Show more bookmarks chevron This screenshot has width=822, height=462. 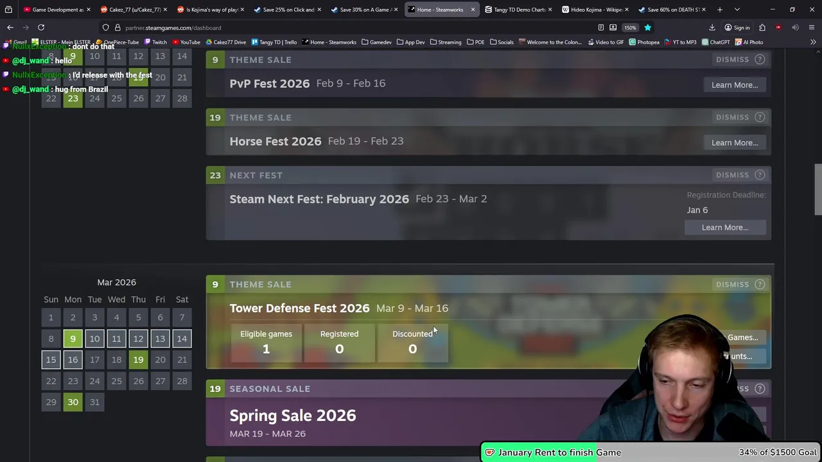coord(813,42)
